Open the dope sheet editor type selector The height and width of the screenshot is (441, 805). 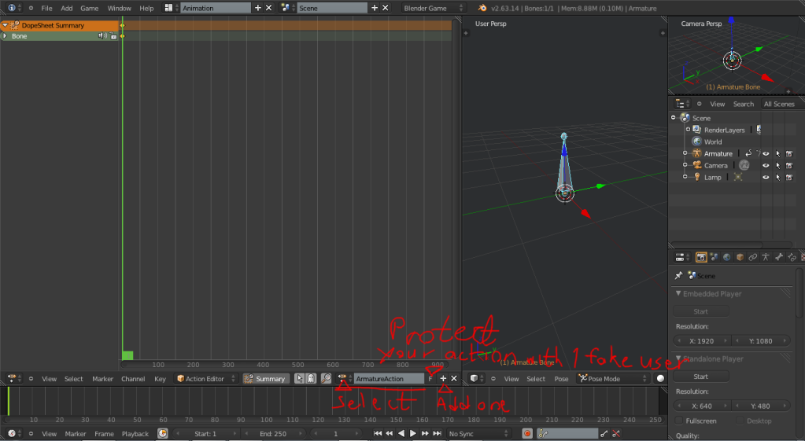click(x=14, y=378)
